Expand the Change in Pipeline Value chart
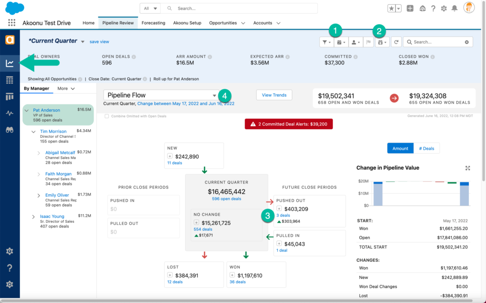Image resolution: width=486 pixels, height=303 pixels. tap(468, 168)
